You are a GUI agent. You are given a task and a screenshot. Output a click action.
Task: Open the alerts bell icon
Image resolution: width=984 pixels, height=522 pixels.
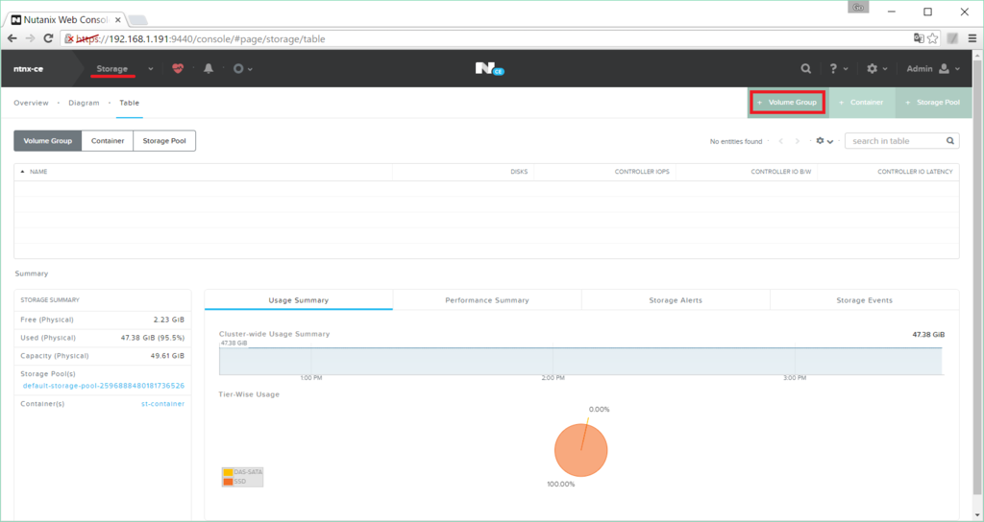point(209,69)
